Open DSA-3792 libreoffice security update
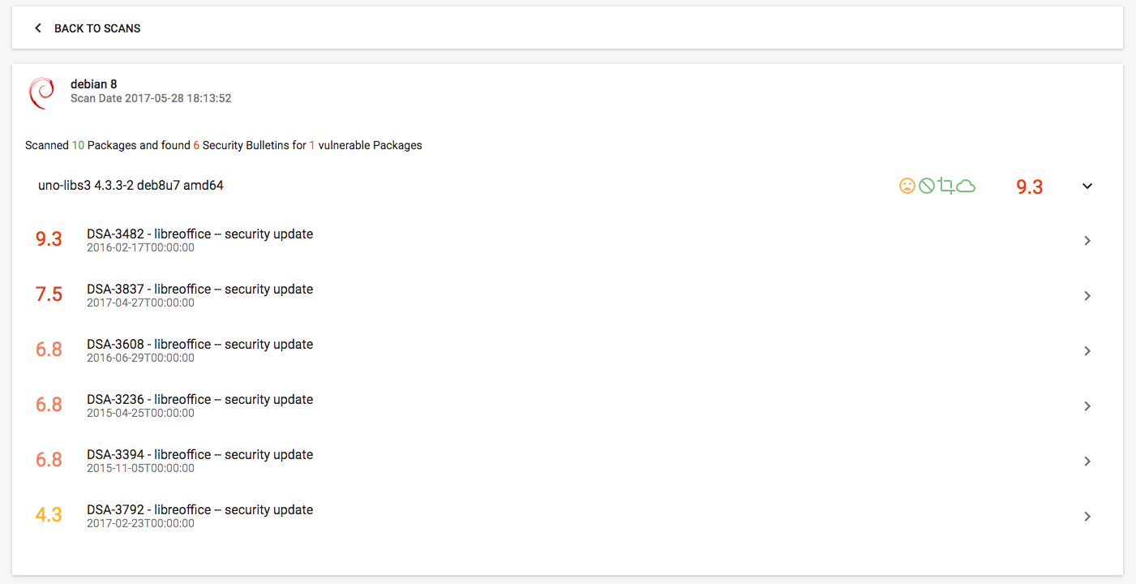 199,509
